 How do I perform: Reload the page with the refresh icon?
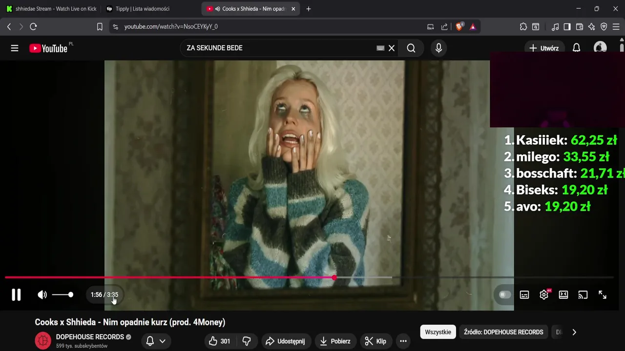click(x=33, y=27)
